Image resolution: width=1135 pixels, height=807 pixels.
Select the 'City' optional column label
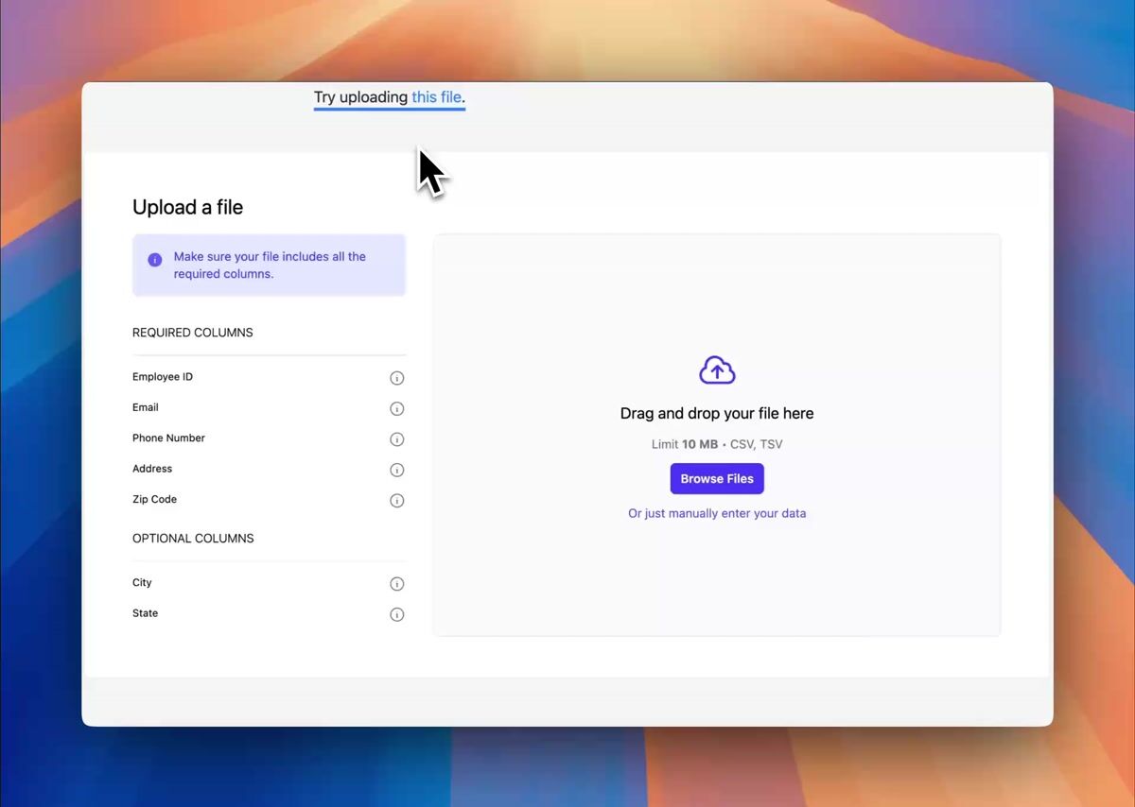tap(142, 583)
